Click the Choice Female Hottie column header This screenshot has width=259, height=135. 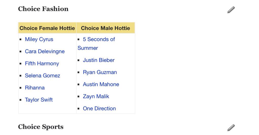point(47,28)
